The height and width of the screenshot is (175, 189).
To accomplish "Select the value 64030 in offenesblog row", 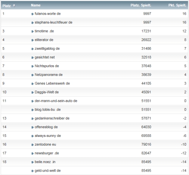I will click(x=146, y=127).
